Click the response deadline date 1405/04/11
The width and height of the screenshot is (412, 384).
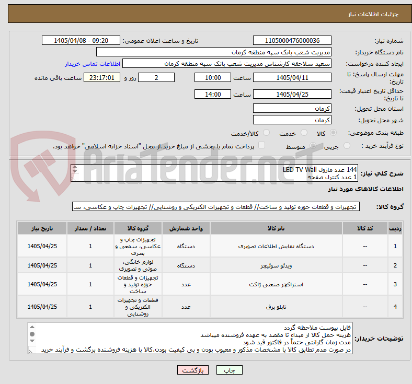pos(292,78)
